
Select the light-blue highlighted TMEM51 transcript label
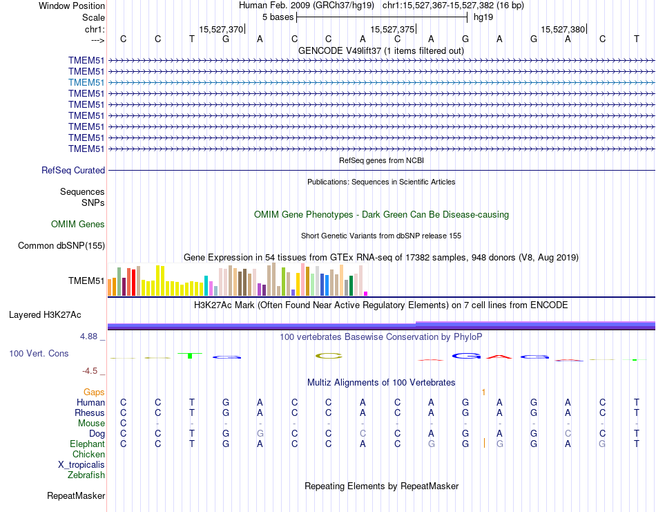coord(86,82)
